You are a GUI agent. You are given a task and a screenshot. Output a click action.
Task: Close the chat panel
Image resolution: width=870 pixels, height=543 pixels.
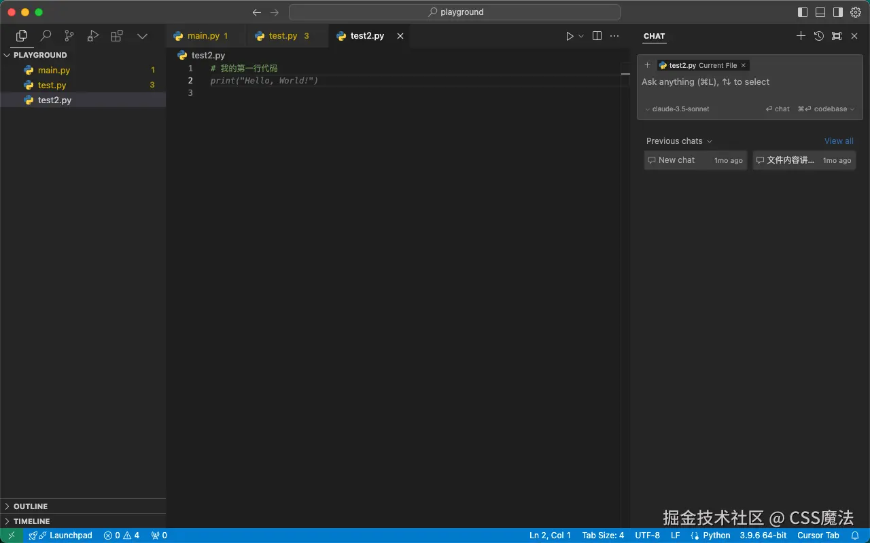point(854,36)
